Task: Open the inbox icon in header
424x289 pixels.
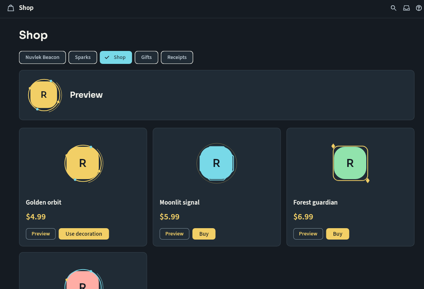Action: click(x=406, y=8)
